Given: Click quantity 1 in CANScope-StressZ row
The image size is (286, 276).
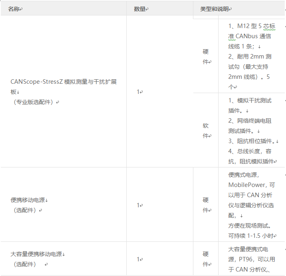Looking at the screenshot, I should pyautogui.click(x=138, y=91).
